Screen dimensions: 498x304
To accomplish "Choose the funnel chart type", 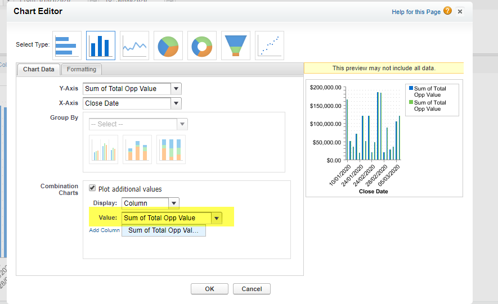I will click(236, 46).
